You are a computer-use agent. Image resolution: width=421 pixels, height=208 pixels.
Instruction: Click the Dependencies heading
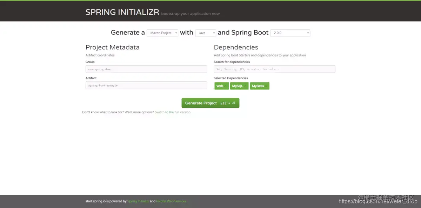[x=236, y=47]
